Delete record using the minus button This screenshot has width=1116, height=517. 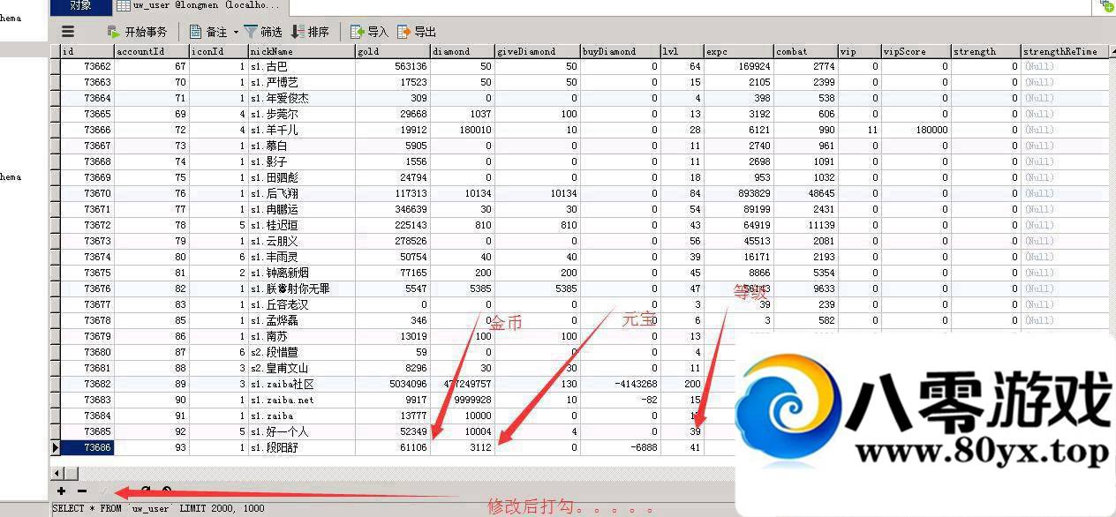click(82, 491)
